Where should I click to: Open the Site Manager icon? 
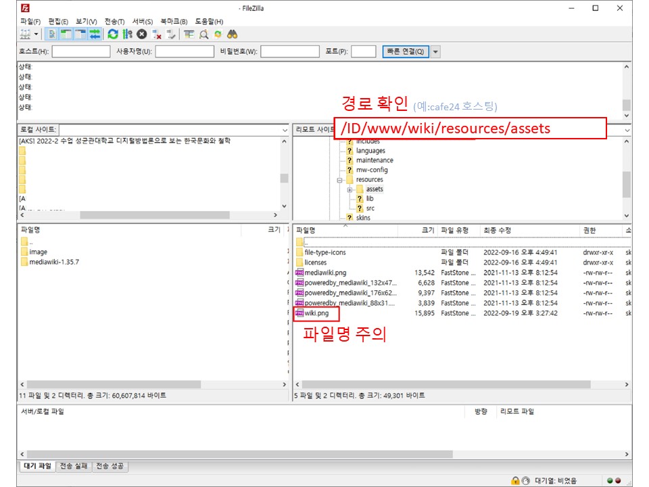click(x=25, y=34)
